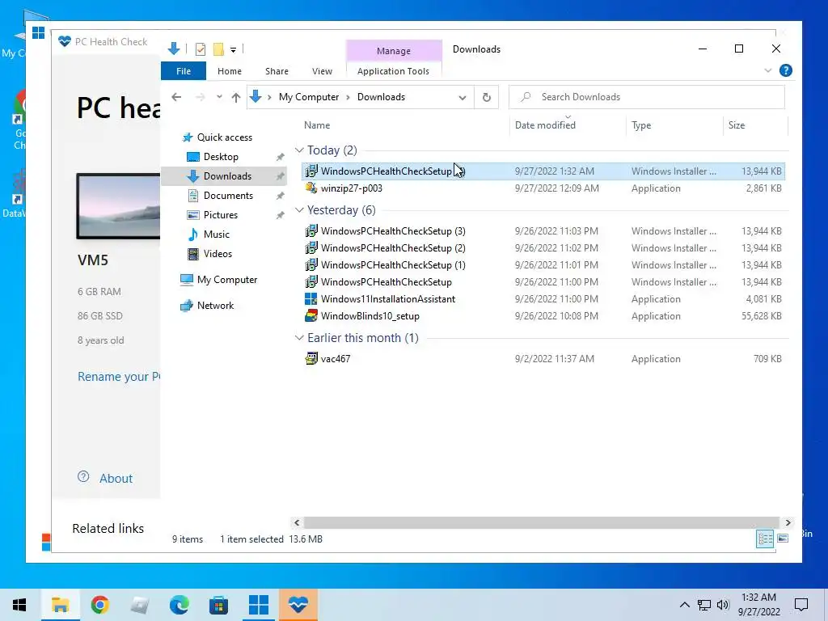This screenshot has width=828, height=621.
Task: Select Quick access in navigation pane
Action: (x=225, y=137)
